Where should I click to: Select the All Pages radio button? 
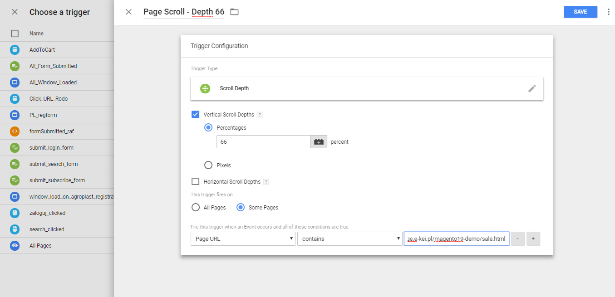(196, 208)
